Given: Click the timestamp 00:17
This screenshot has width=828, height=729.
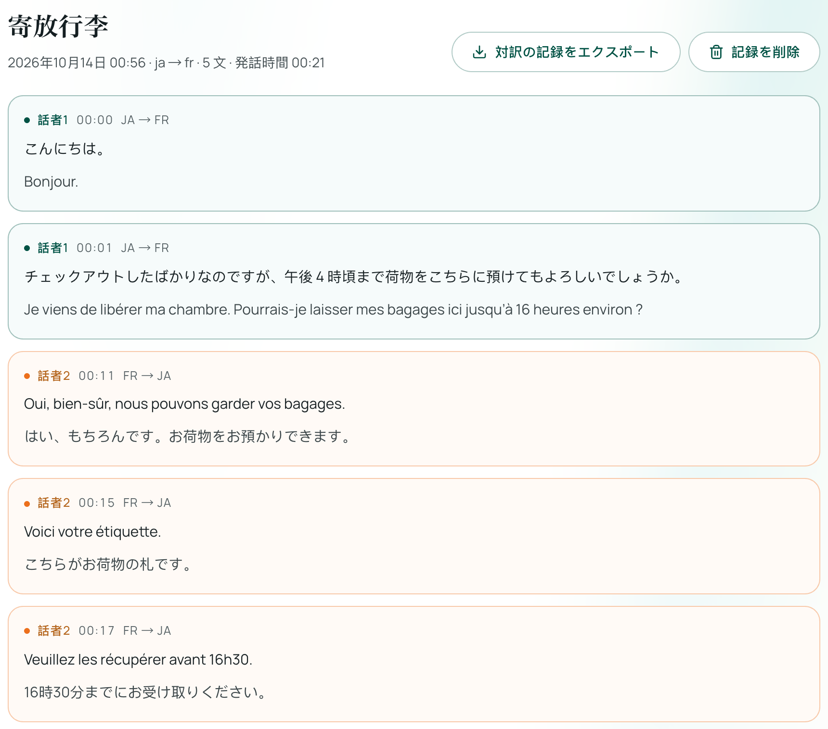Looking at the screenshot, I should (x=97, y=631).
